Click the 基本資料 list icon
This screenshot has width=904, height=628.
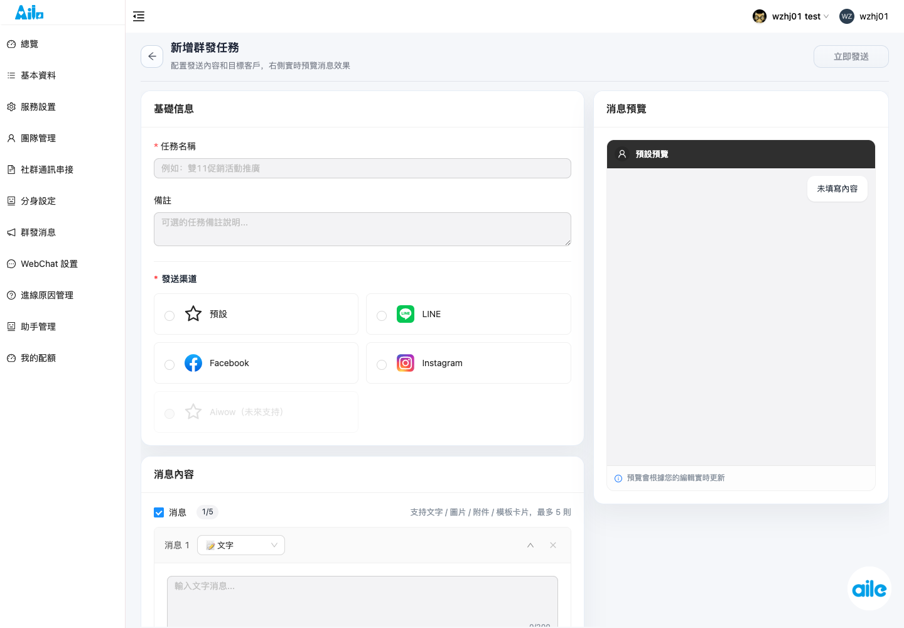click(x=11, y=75)
